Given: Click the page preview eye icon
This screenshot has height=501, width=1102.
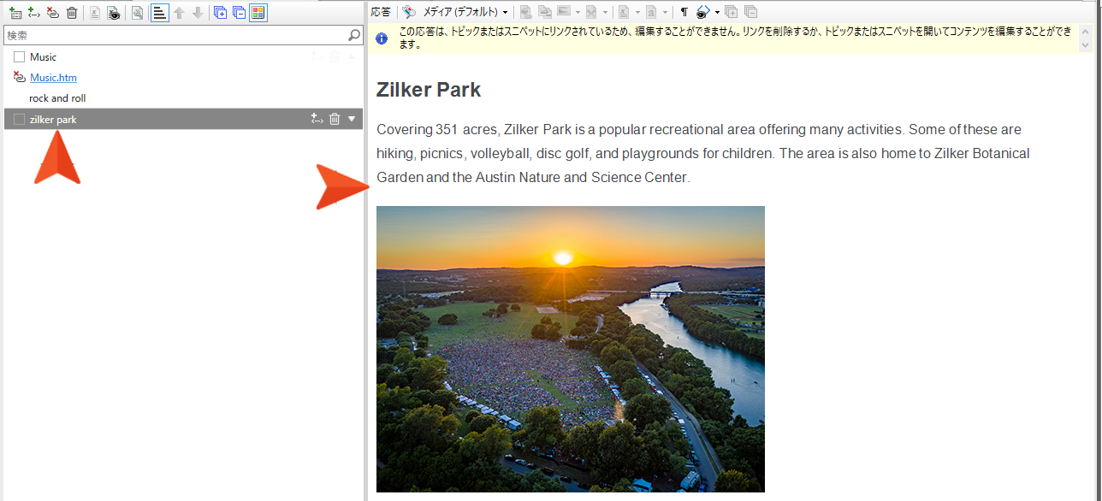Looking at the screenshot, I should point(113,13).
